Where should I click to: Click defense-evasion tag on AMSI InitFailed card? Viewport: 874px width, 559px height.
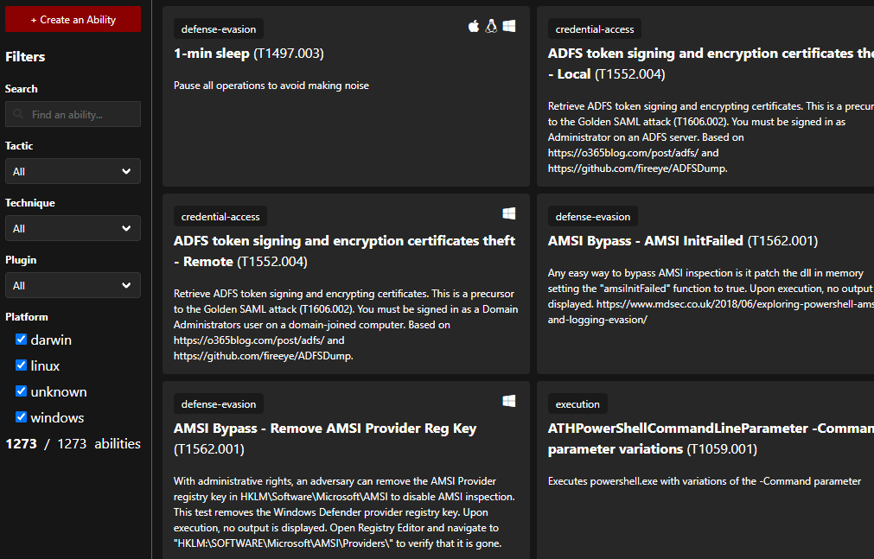(593, 217)
